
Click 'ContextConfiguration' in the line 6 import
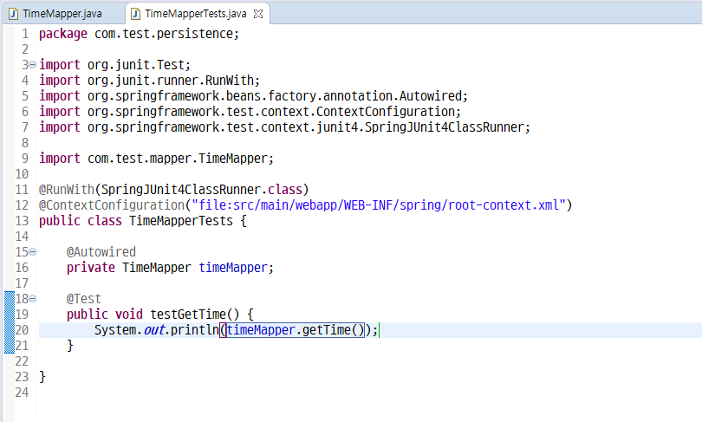point(386,112)
